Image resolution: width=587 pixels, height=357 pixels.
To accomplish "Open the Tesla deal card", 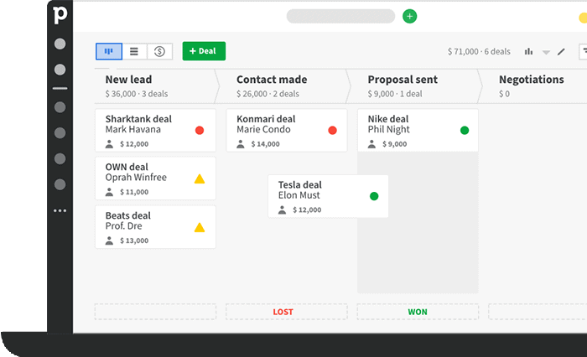I will [319, 196].
